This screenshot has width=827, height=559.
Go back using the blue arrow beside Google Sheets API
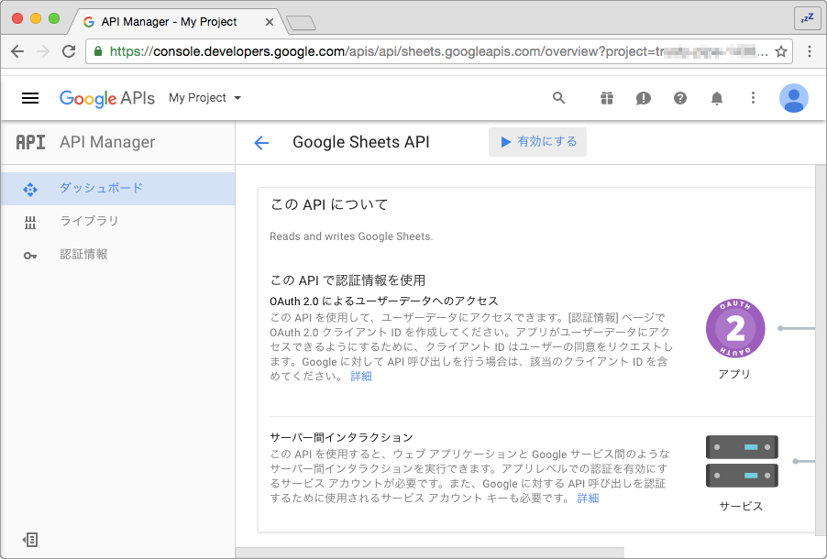[261, 142]
